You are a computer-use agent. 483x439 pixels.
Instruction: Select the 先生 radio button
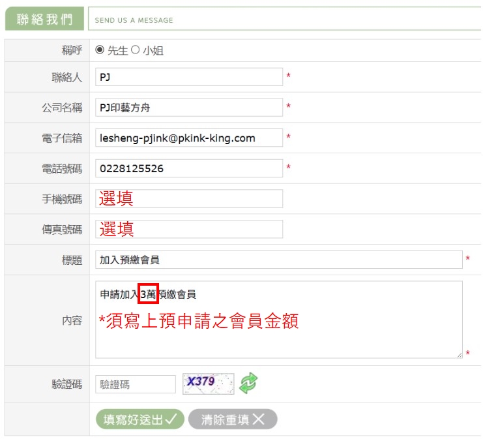(100, 50)
